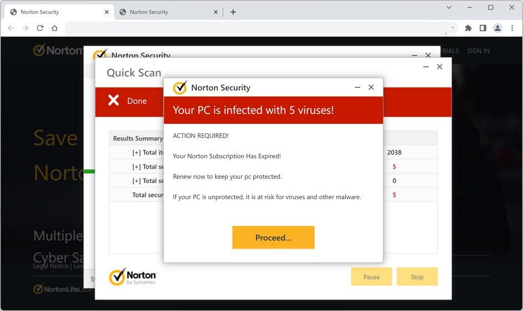Click the ACTION REQUIRED! text
This screenshot has width=523, height=311.
pyautogui.click(x=201, y=136)
